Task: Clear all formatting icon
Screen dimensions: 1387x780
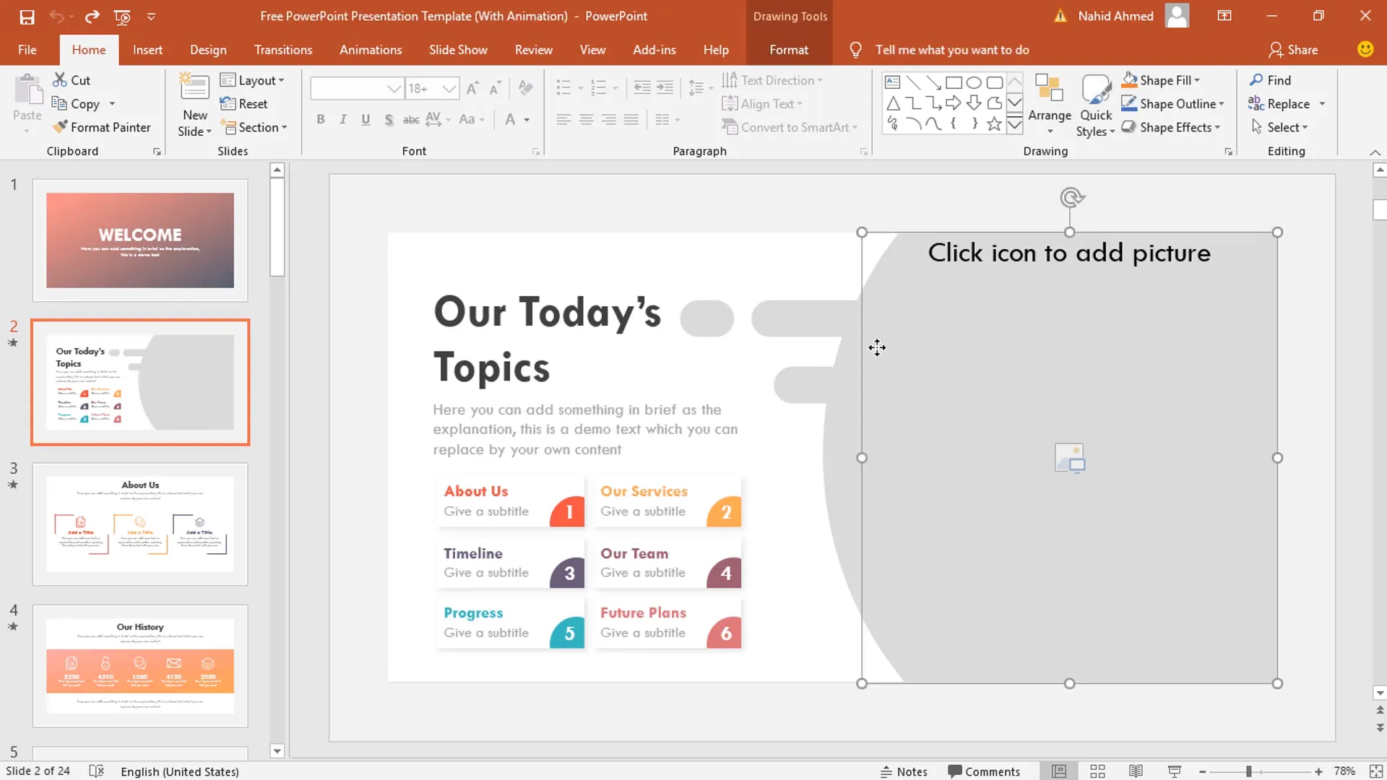Action: [526, 88]
